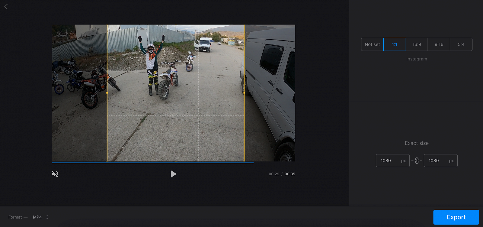Toggle the aspect ratio lock link icon

(417, 161)
